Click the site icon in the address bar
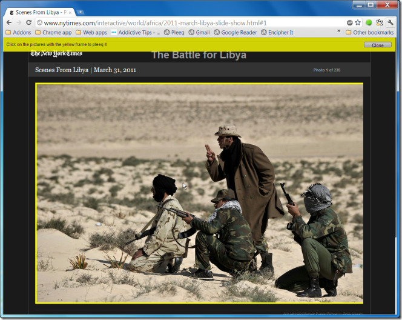The image size is (402, 320). tap(39, 22)
